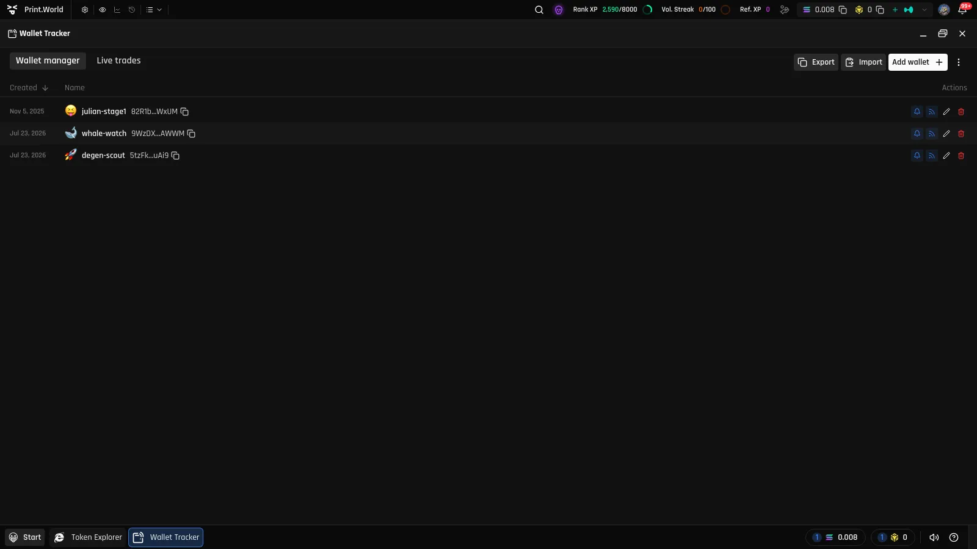The height and width of the screenshot is (549, 977).
Task: Minimize the Wallet Tracker window
Action: point(923,34)
